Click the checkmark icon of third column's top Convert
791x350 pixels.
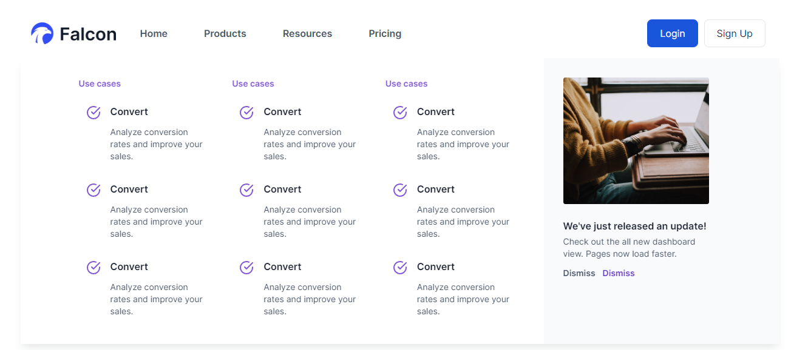pos(400,113)
